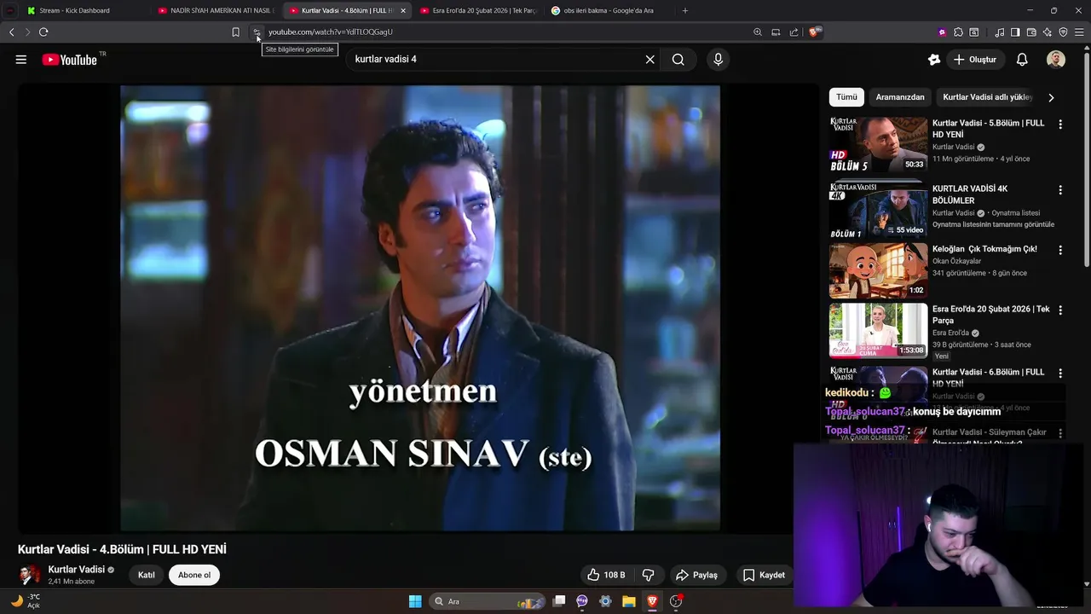Select Kurtlar Vadisi adlı yükleyen chip
The image size is (1091, 614).
(x=987, y=97)
